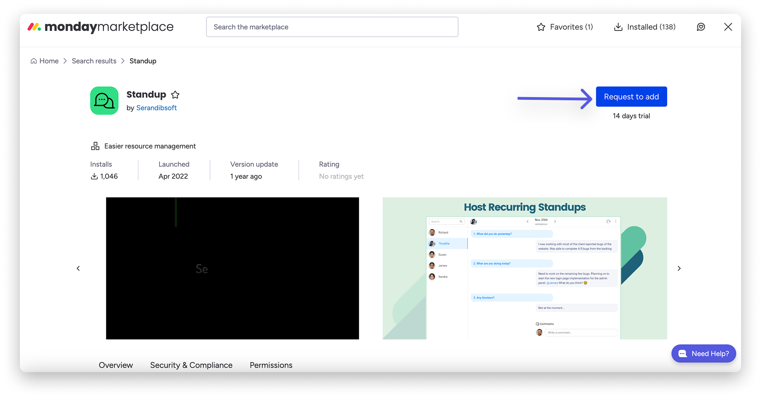
Task: Switch to the Permissions tab
Action: [x=271, y=365]
